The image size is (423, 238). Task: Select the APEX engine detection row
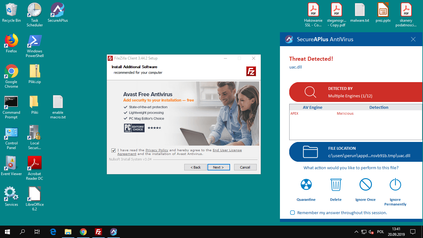coord(355,113)
